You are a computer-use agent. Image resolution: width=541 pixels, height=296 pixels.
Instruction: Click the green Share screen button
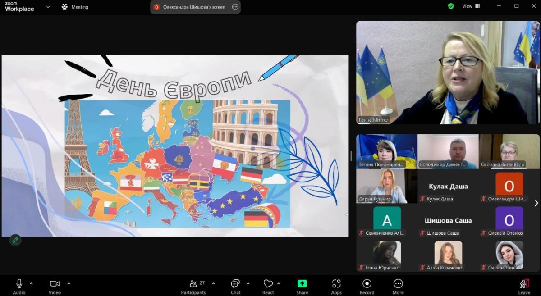point(302,286)
